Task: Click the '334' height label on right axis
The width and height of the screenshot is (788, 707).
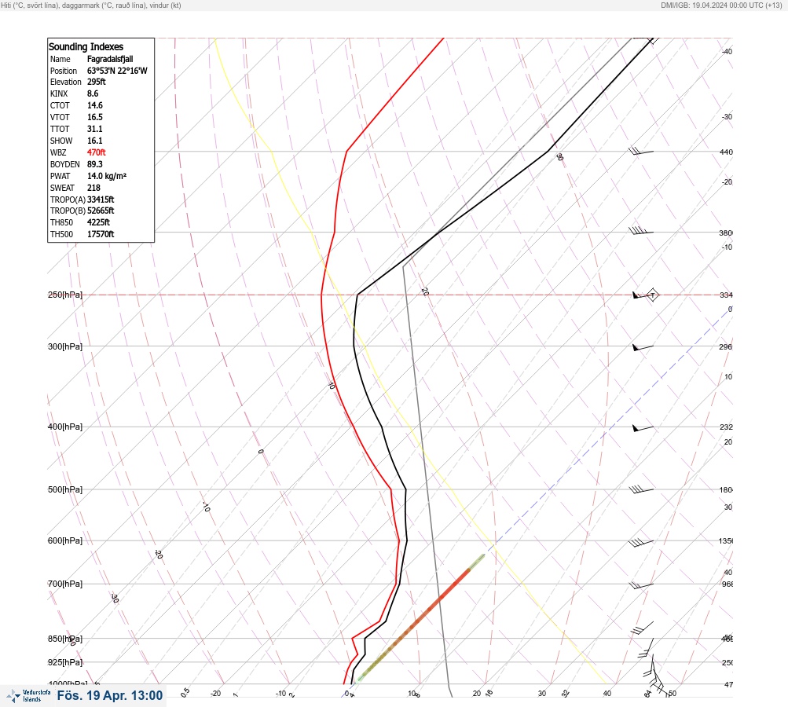Action: pyautogui.click(x=726, y=295)
